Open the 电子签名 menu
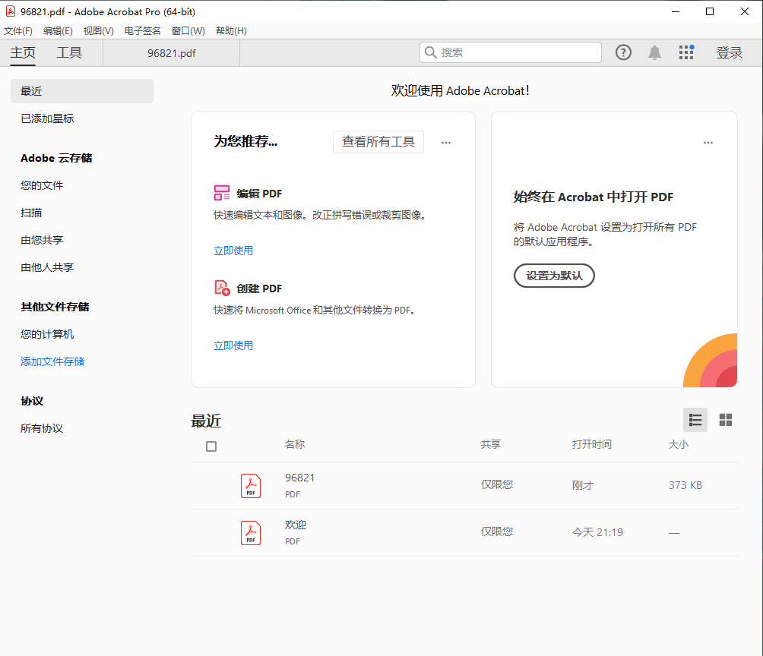The width and height of the screenshot is (763, 656). point(143,31)
